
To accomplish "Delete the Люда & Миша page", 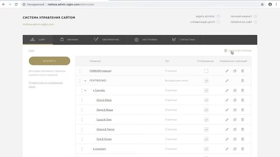I will pos(242,110).
